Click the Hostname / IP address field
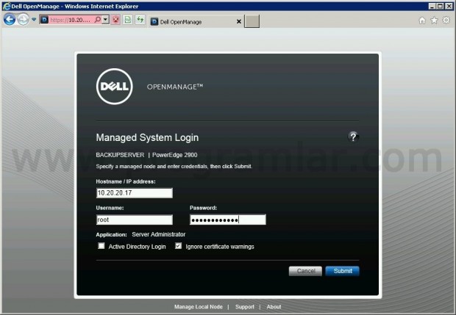Image resolution: width=456 pixels, height=315 pixels. click(135, 193)
